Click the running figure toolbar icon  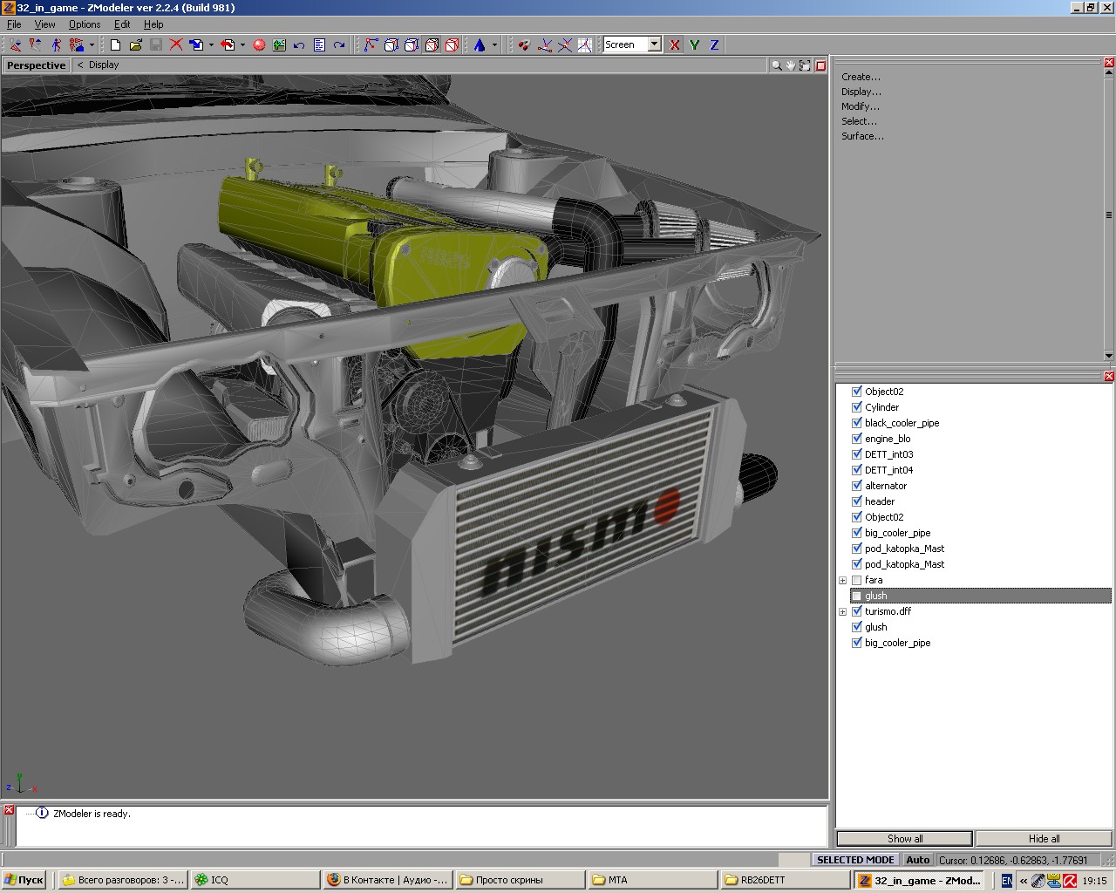click(57, 44)
